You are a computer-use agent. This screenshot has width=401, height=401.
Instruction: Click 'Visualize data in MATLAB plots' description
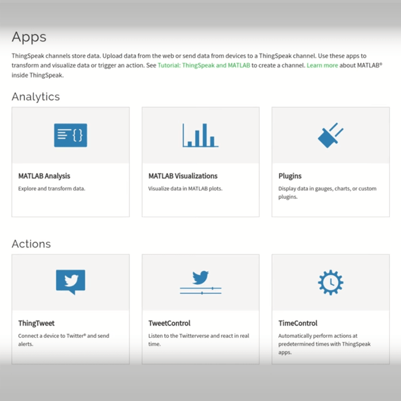tap(185, 189)
